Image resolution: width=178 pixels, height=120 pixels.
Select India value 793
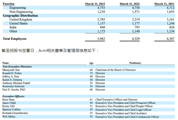137,27
